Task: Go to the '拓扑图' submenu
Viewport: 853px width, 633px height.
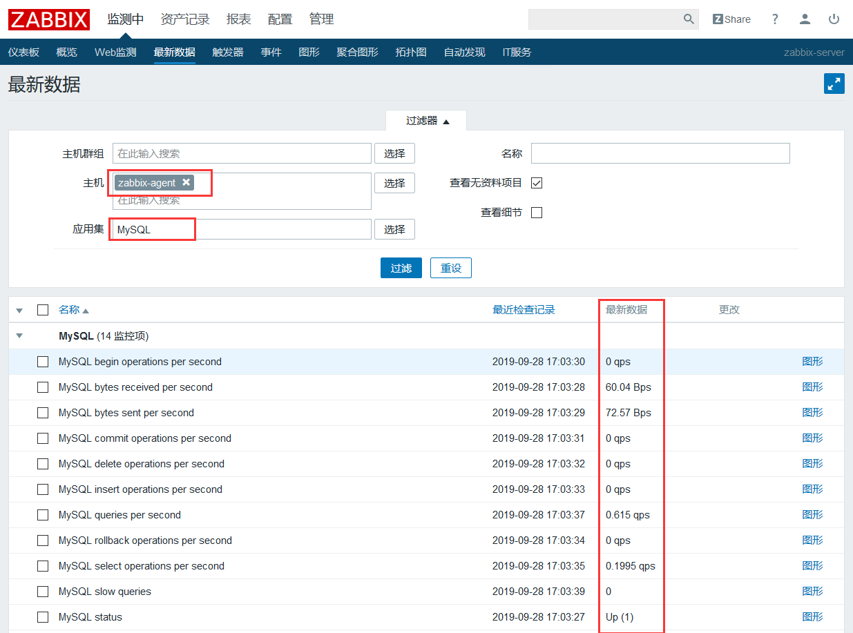Action: point(411,52)
